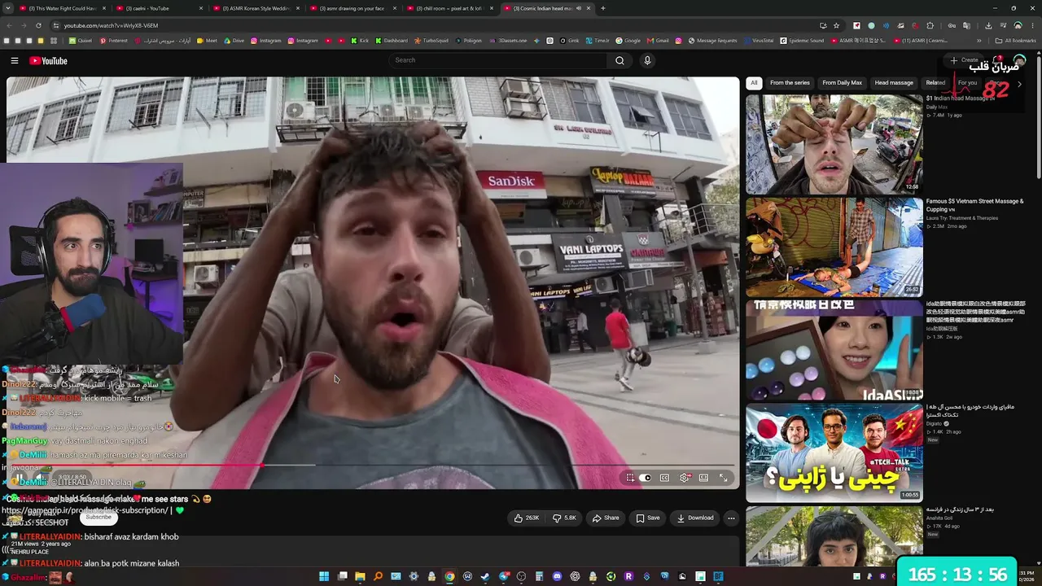Screen dimensions: 1042x586
Task: Dislike the video (5.8K)
Action: pyautogui.click(x=564, y=518)
